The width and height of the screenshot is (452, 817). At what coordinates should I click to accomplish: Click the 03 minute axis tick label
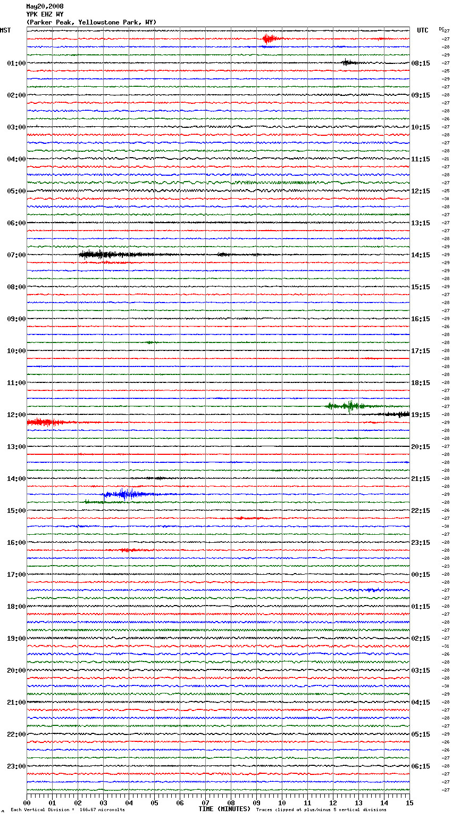pyautogui.click(x=103, y=803)
